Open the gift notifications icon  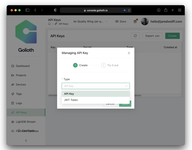[x=135, y=21]
